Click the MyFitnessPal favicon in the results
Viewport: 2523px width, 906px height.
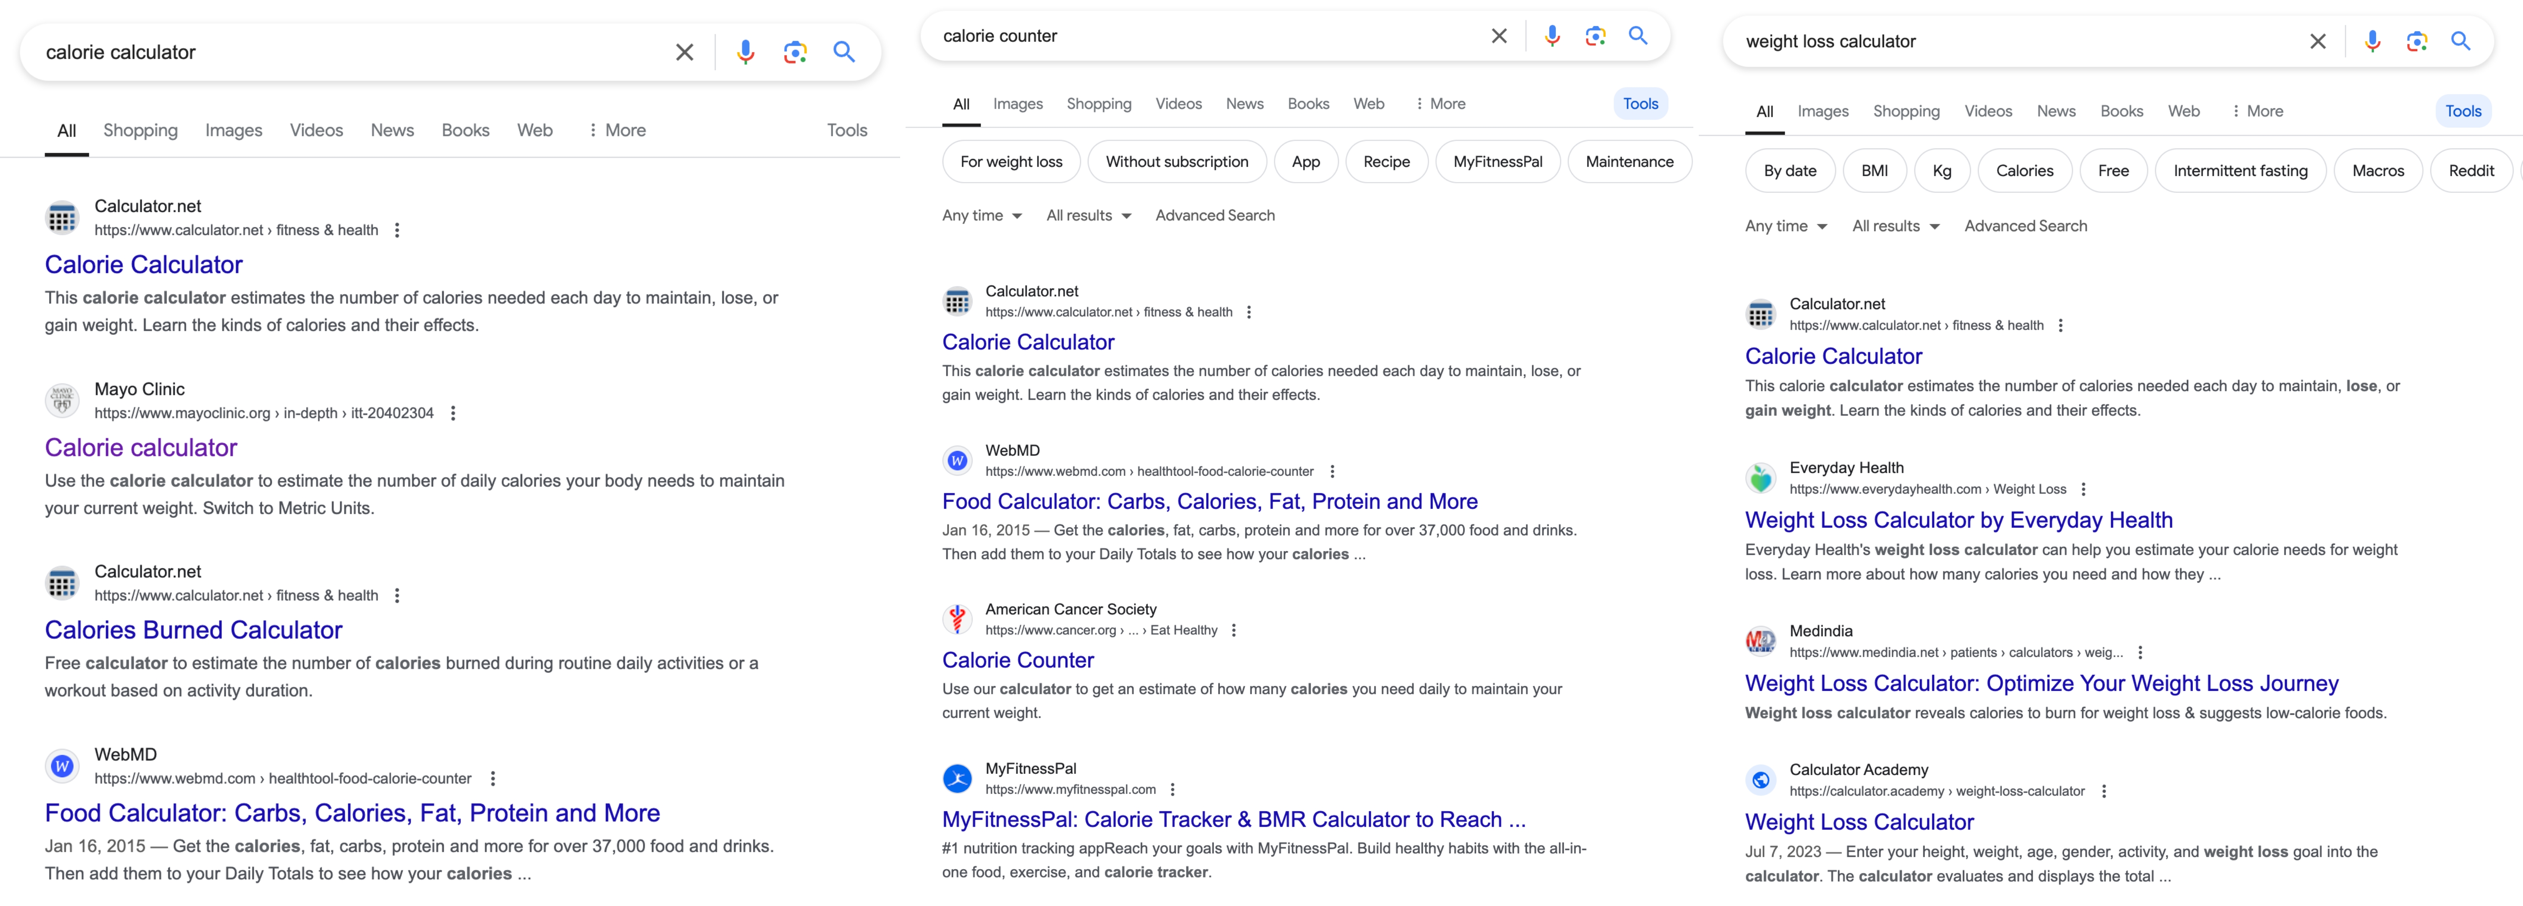[957, 778]
